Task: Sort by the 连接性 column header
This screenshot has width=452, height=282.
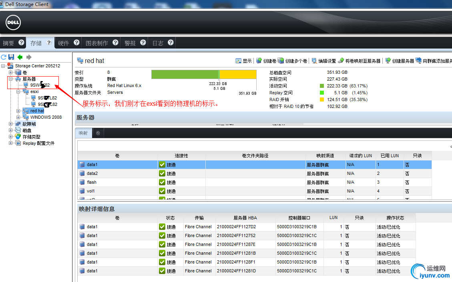Action: tap(181, 156)
